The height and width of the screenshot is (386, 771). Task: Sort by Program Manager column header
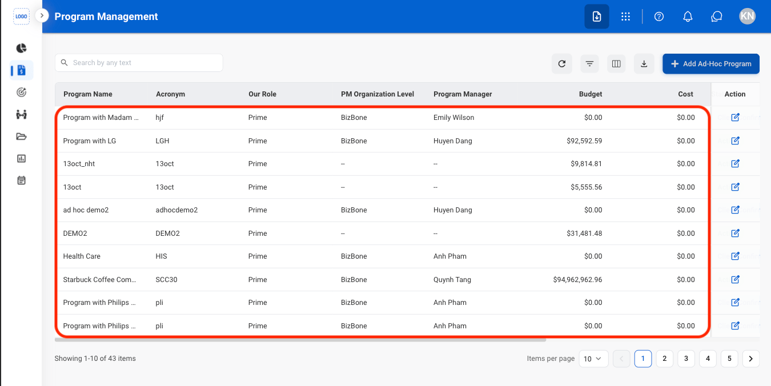point(463,94)
